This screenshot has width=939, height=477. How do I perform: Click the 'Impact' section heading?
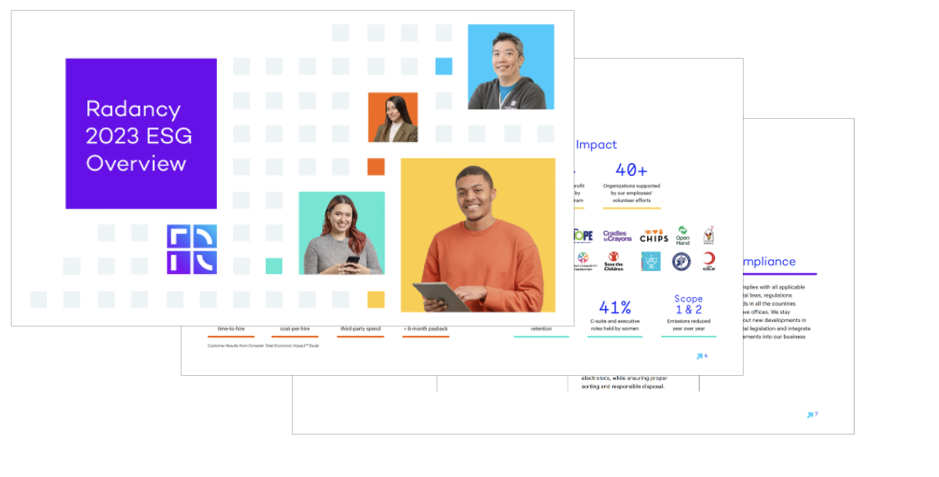597,144
